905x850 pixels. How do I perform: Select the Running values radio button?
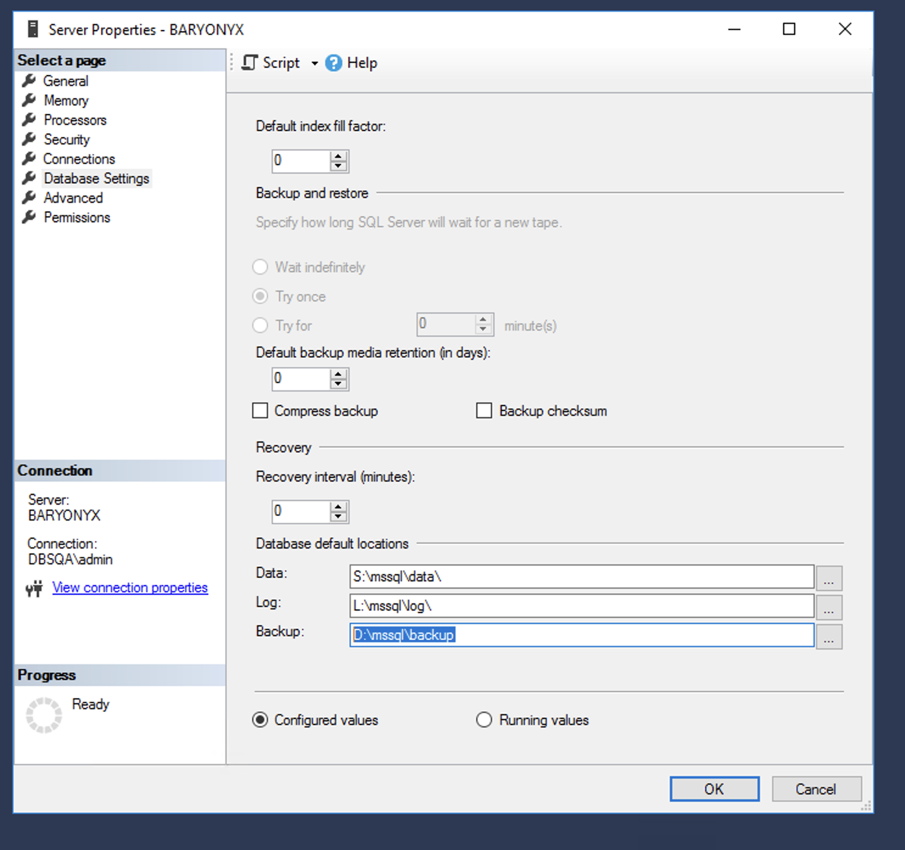484,720
